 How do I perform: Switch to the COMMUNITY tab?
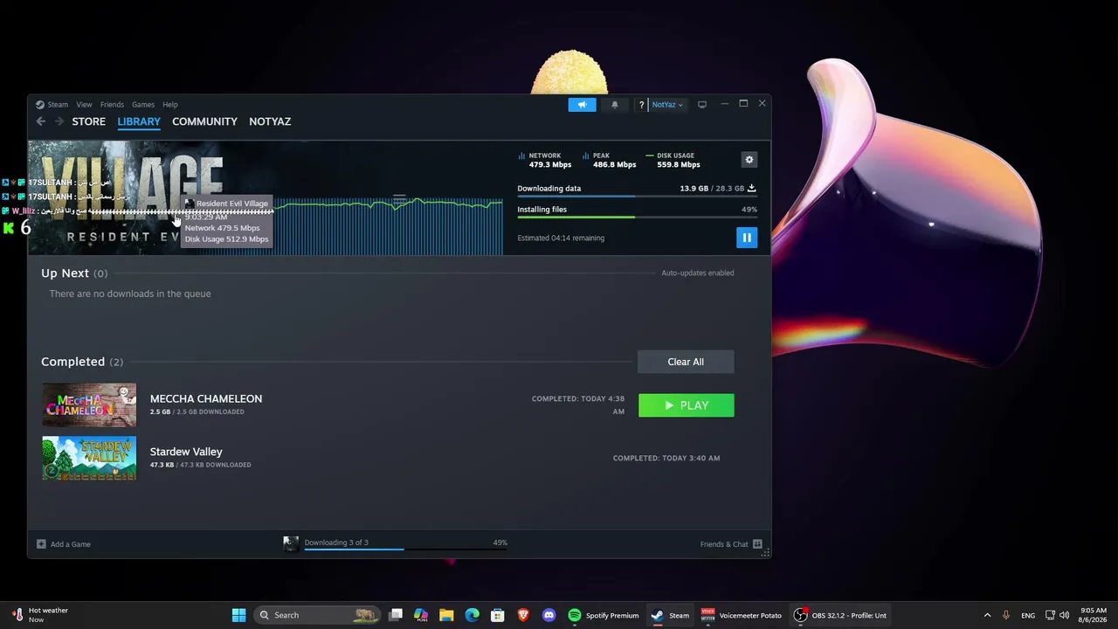pos(204,121)
